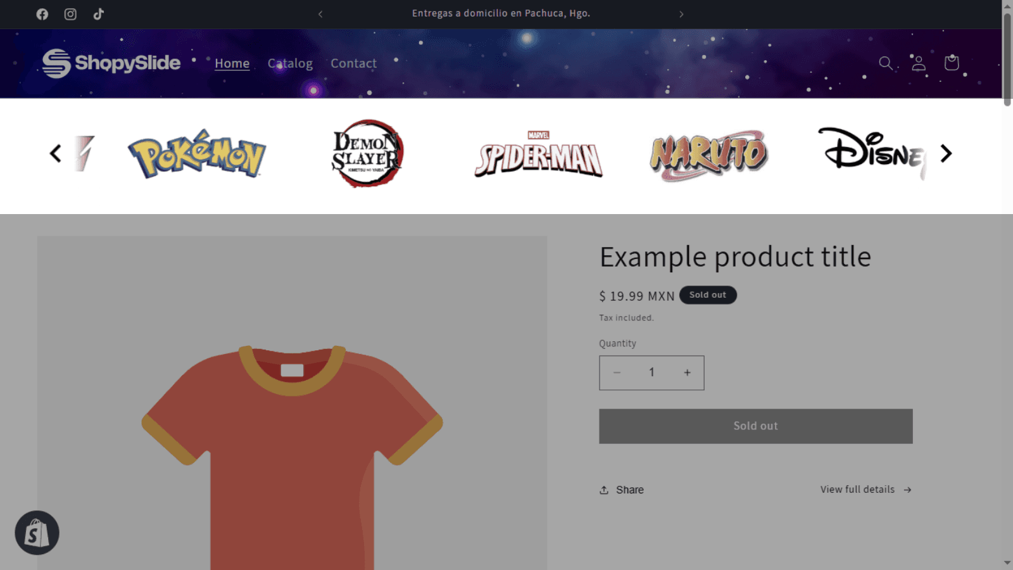1013x570 pixels.
Task: Open the search icon in the header
Action: pyautogui.click(x=886, y=63)
